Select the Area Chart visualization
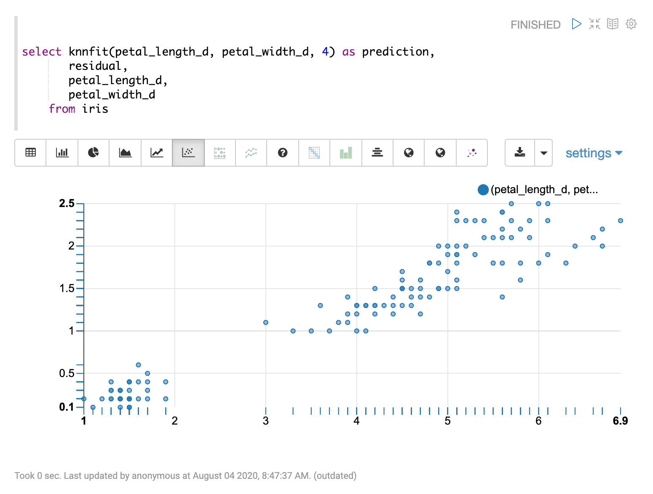Viewport: 653px width, 494px height. click(x=125, y=153)
